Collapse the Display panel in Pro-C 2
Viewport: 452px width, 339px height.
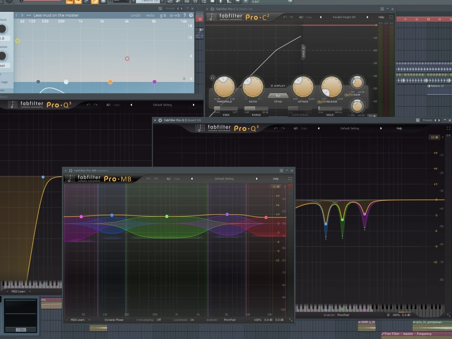tap(278, 85)
